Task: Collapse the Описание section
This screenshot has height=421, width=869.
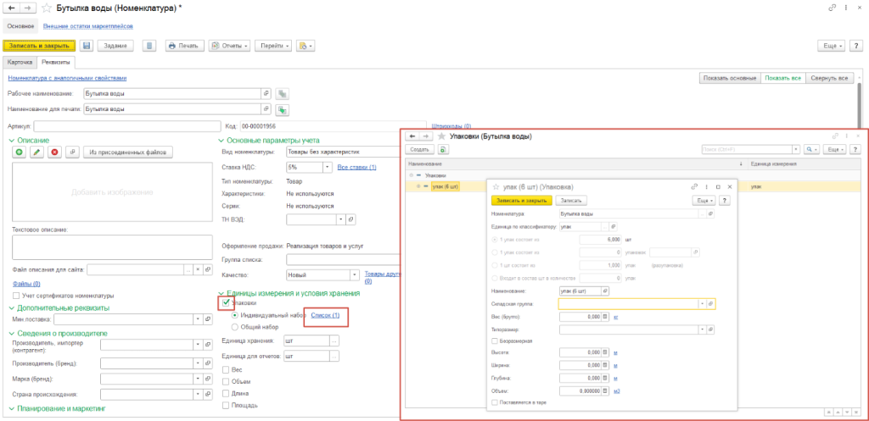Action: click(11, 140)
